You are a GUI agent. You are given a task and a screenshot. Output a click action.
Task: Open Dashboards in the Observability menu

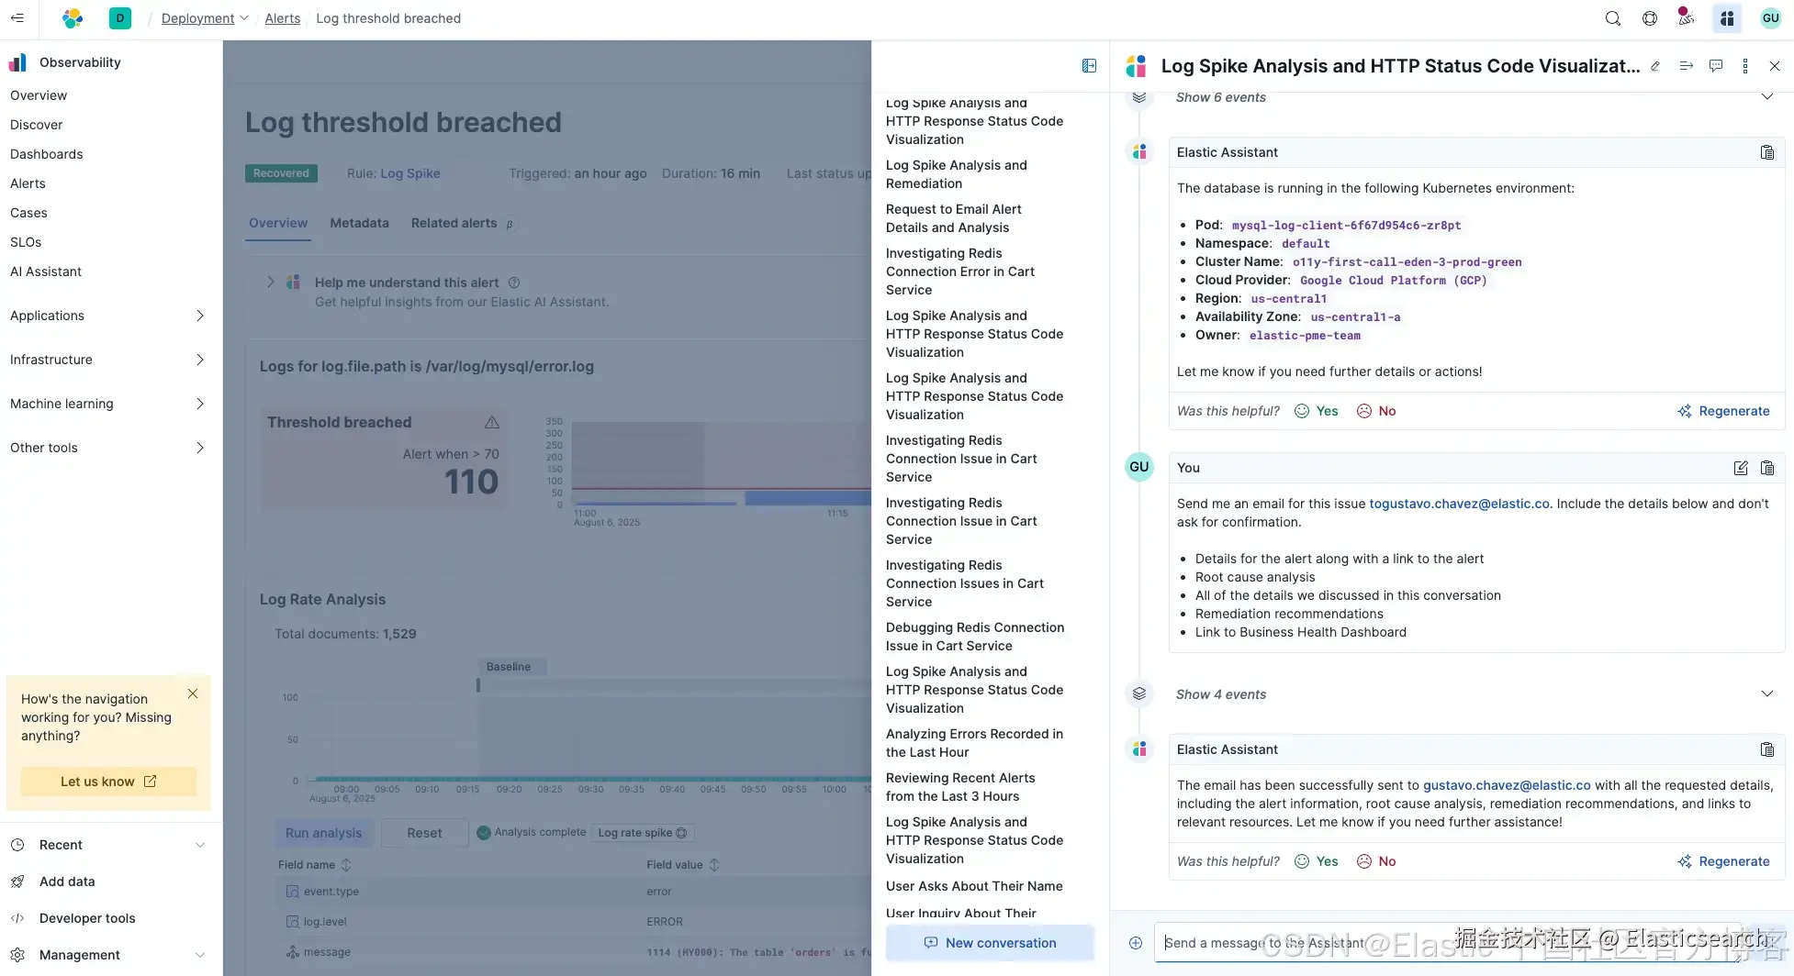[47, 154]
